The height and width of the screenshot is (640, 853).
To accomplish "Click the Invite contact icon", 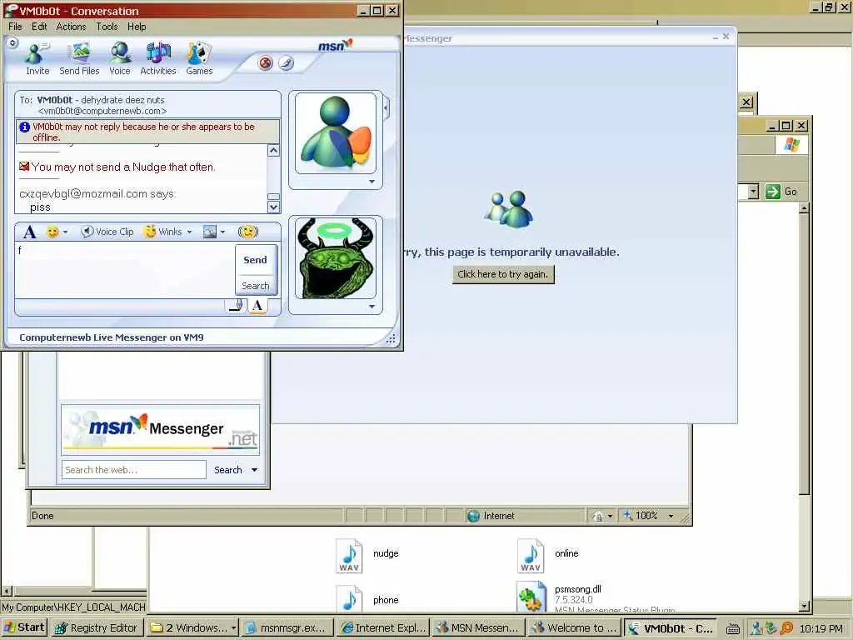I will pos(37,58).
